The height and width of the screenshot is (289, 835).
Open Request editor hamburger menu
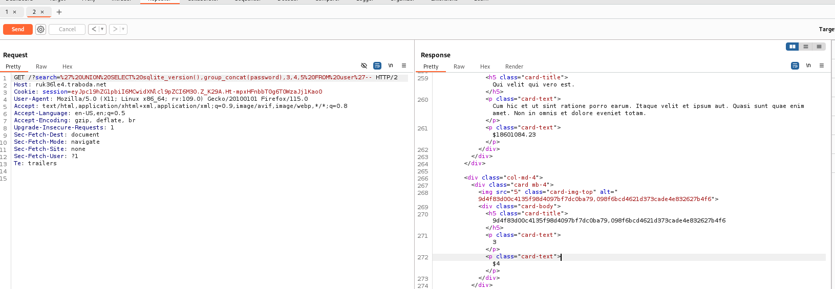click(x=404, y=65)
